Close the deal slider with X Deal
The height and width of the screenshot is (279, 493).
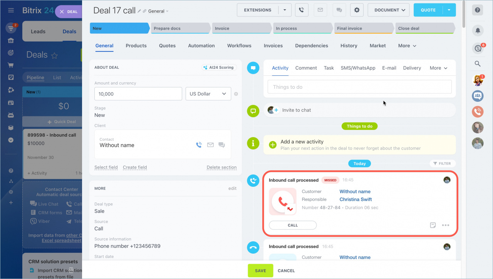[x=69, y=12]
